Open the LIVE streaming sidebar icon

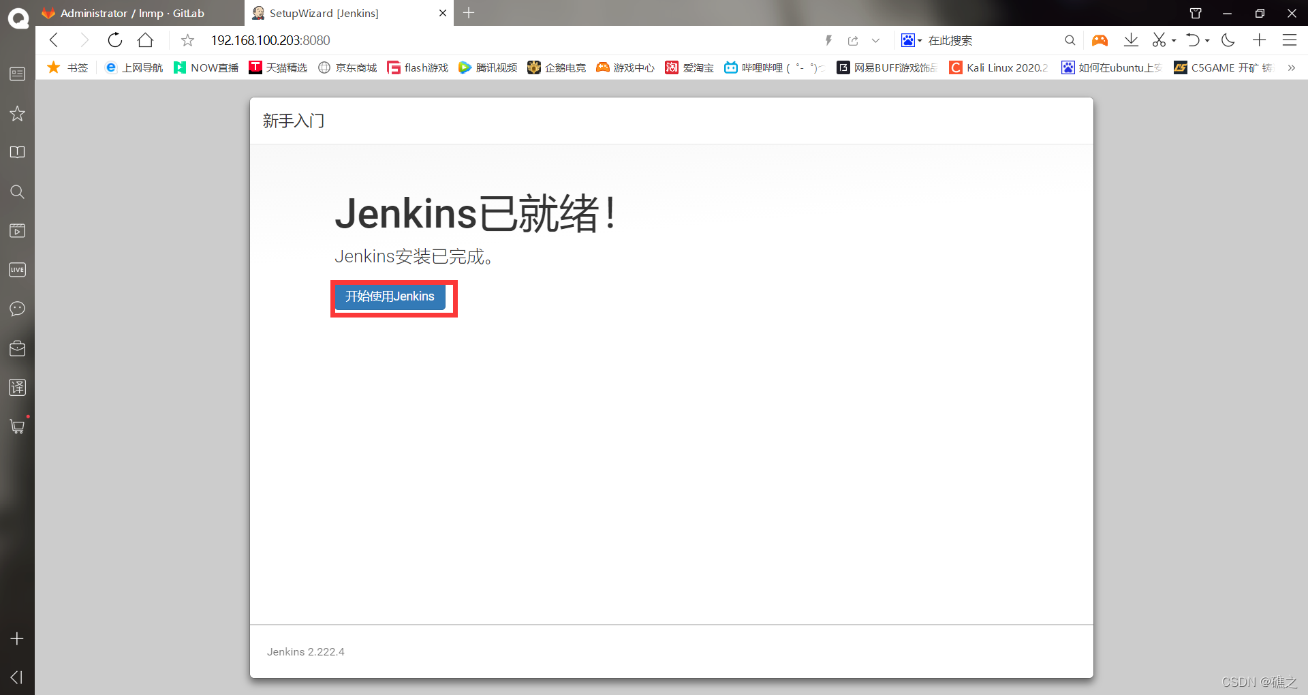pyautogui.click(x=18, y=270)
